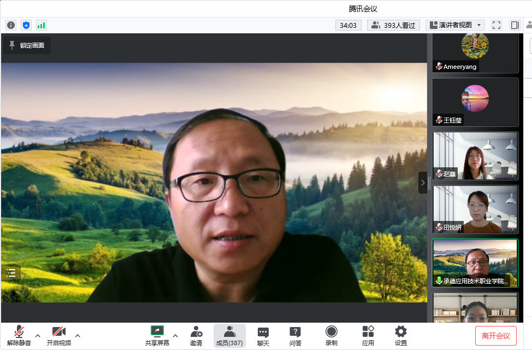The image size is (532, 350).
Task: Open 设置 settings gear
Action: tap(401, 335)
